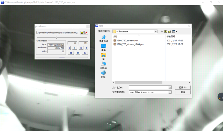Screen dimensions: 223x131
Task: Select the file 1280_720_stream_h264.yuv
Action: pyautogui.click(x=130, y=44)
